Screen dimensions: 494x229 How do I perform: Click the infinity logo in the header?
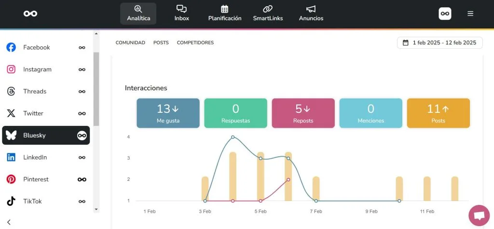(30, 13)
